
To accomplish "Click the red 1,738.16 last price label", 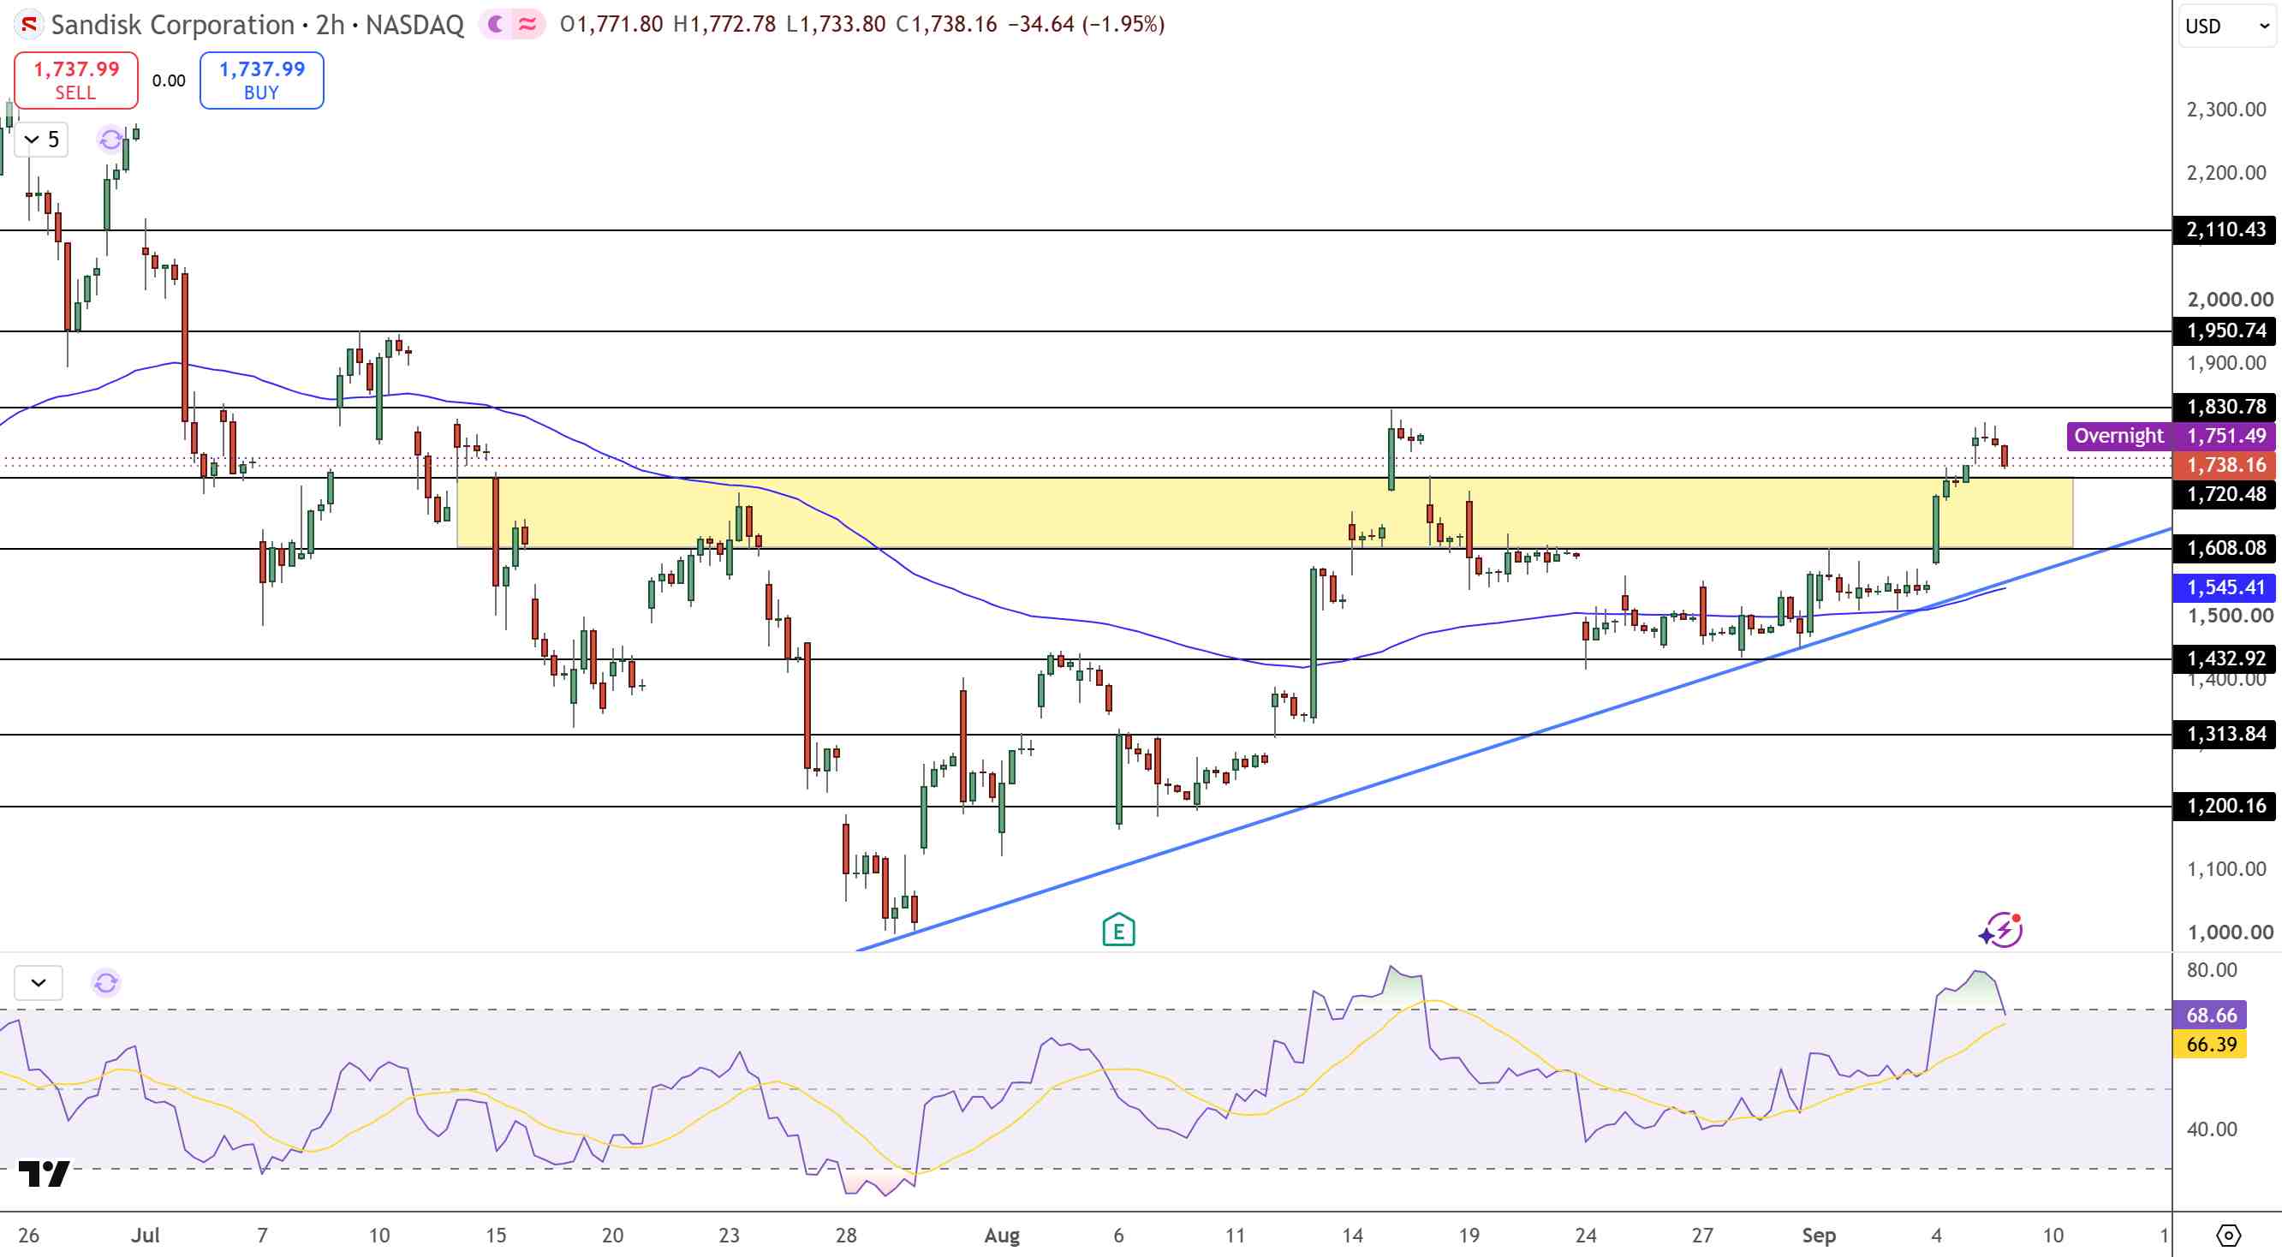I will (x=2225, y=465).
